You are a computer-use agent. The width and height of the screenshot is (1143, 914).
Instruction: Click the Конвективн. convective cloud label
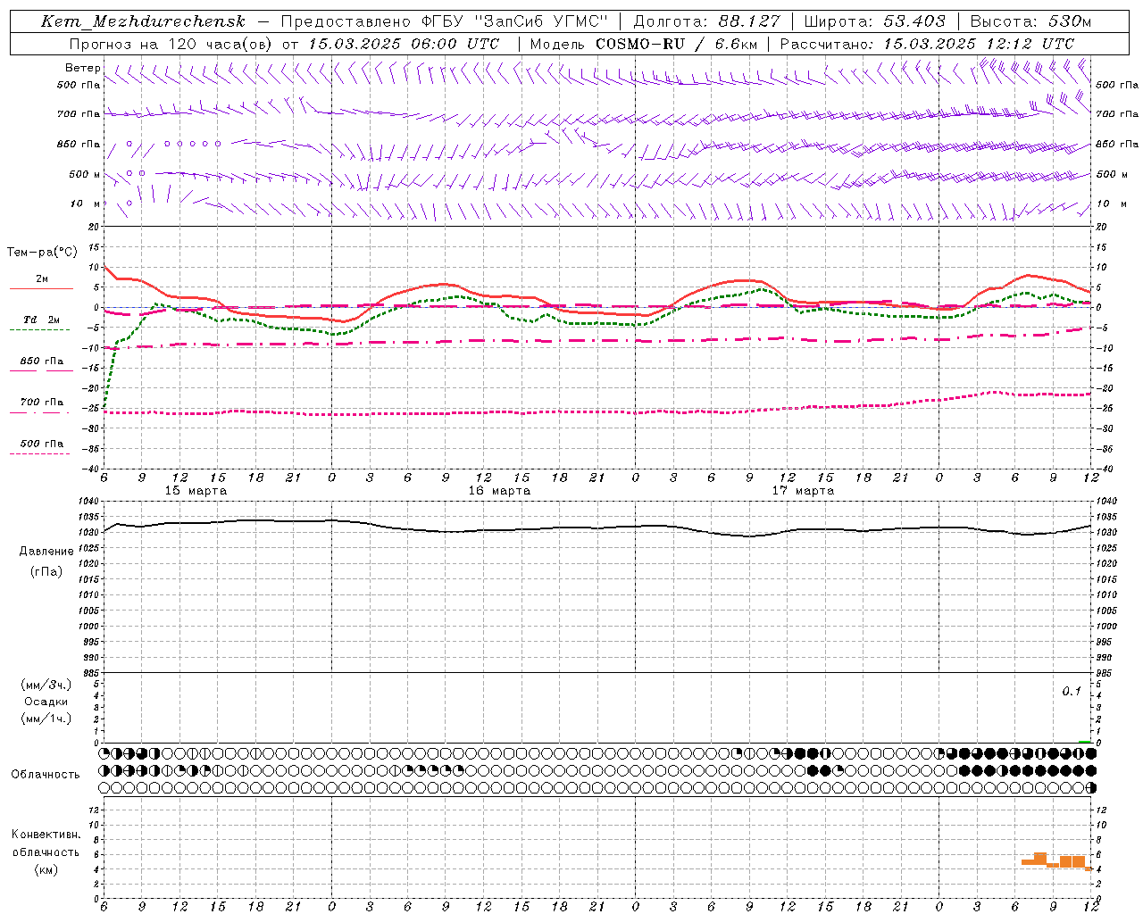point(46,835)
